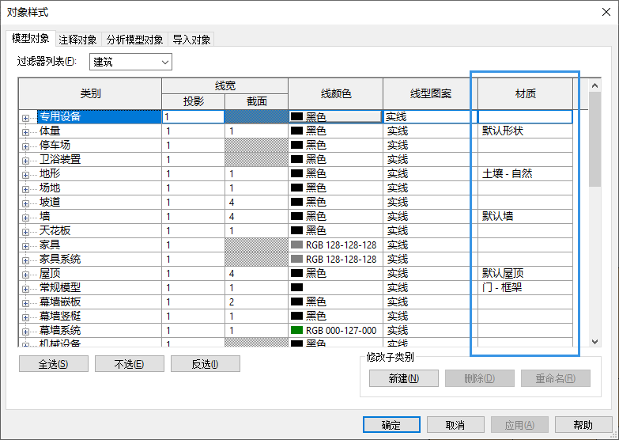Select the 土壤 - 自然 material cell

click(525, 173)
